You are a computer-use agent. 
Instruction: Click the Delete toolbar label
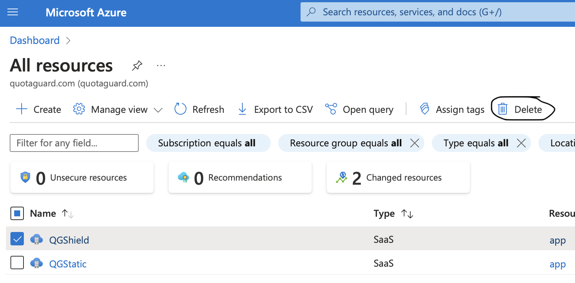click(528, 109)
